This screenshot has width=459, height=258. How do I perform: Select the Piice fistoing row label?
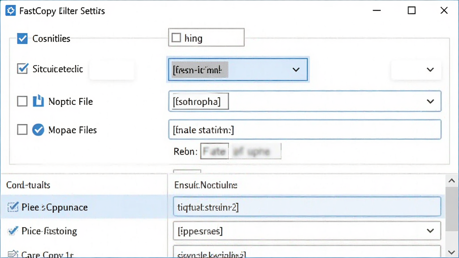tap(49, 231)
